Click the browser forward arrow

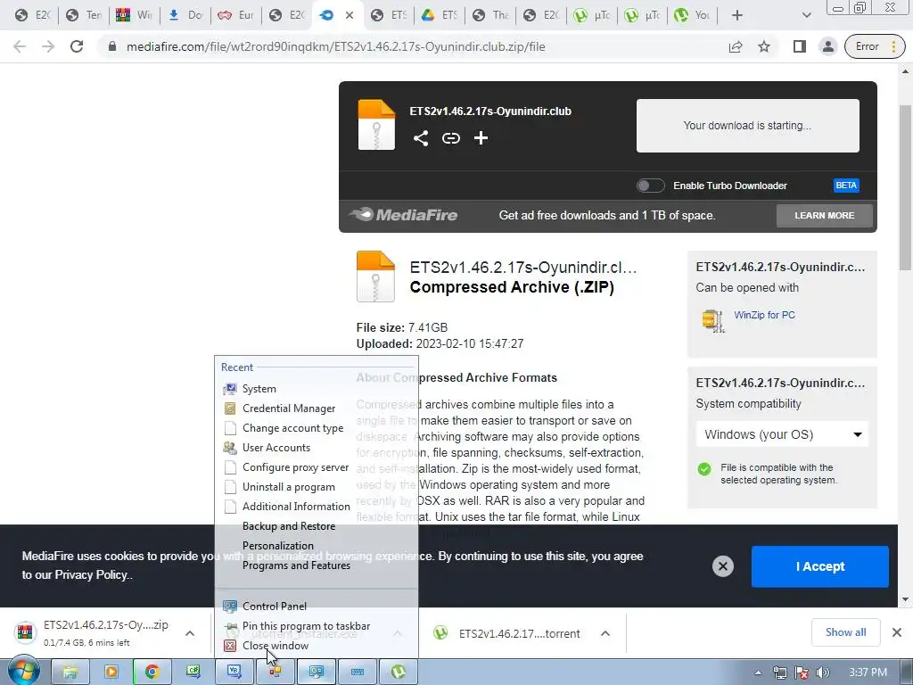tap(48, 46)
